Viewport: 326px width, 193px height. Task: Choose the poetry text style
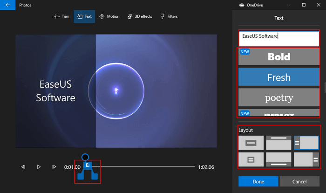click(x=278, y=98)
